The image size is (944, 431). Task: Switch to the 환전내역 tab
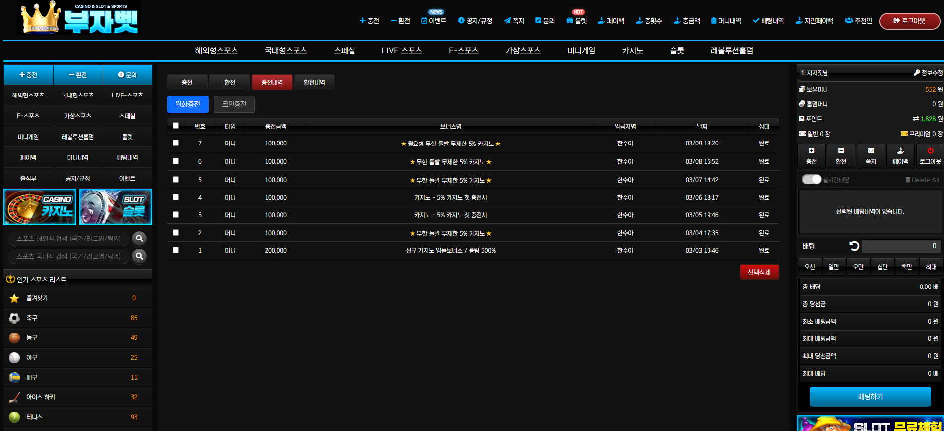314,82
